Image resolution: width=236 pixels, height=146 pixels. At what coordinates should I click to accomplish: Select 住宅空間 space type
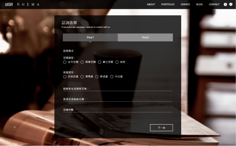tap(65, 62)
